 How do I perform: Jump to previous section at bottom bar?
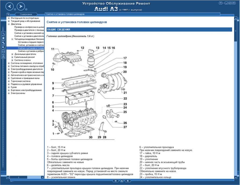pos(116,181)
